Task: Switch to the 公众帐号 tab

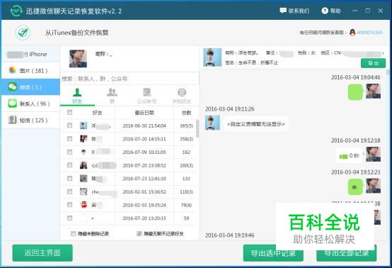Action: coord(146,96)
